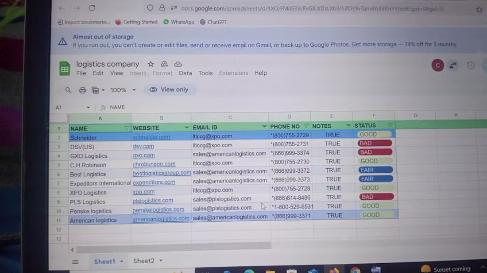Image resolution: width=487 pixels, height=273 pixels.
Task: Star the logistics company document
Action: (x=151, y=64)
